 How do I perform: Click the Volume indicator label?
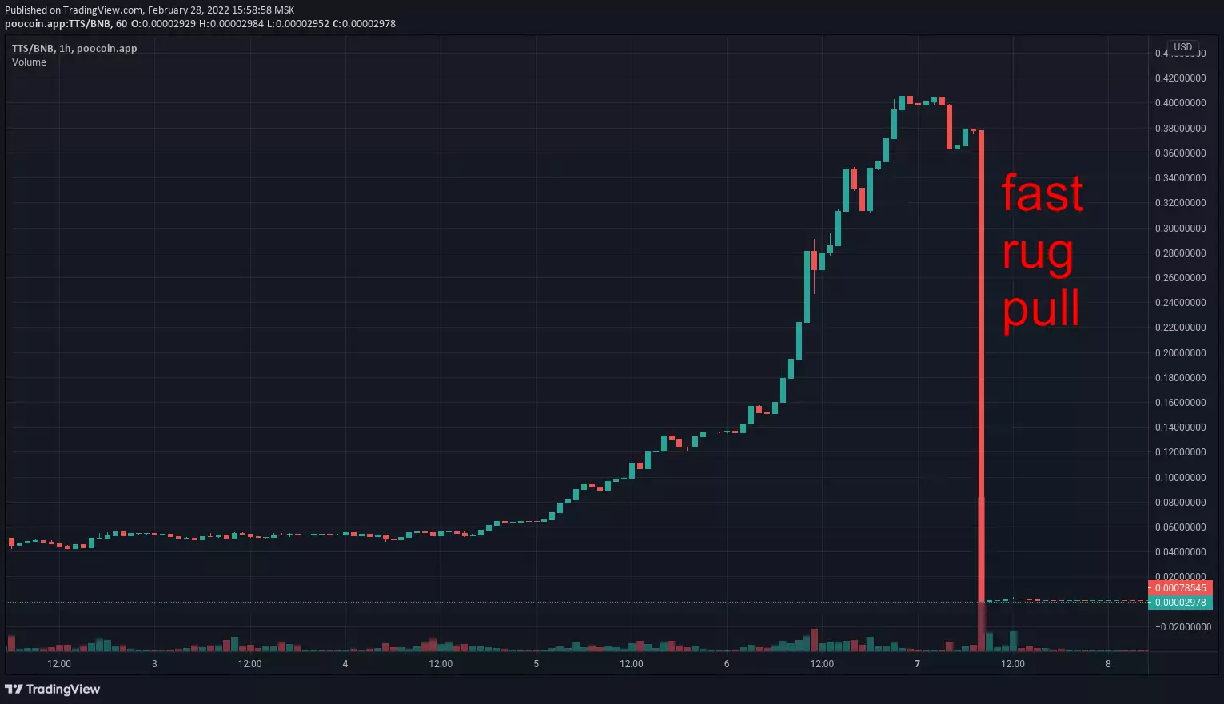pyautogui.click(x=29, y=62)
